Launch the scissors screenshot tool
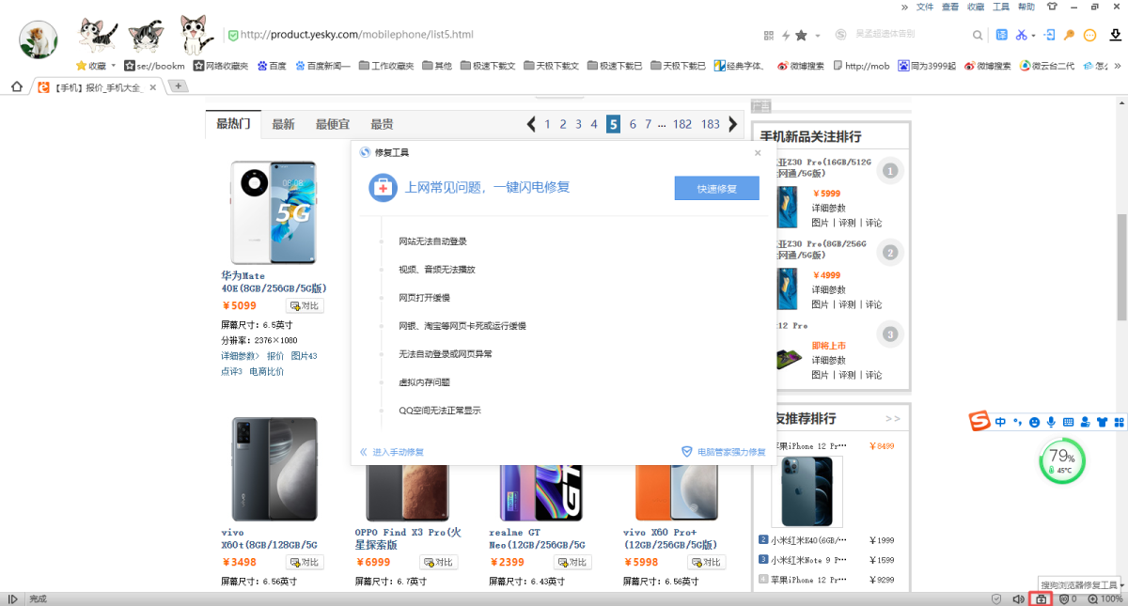Viewport: 1128px width, 606px height. point(1022,35)
